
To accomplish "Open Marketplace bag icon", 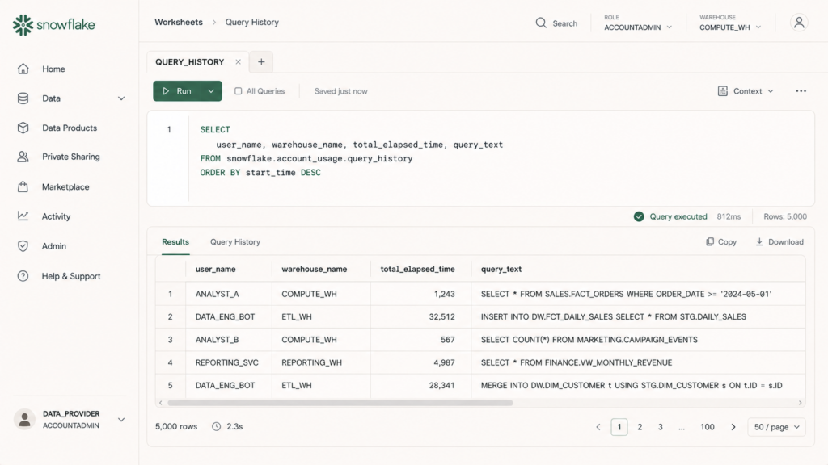I will click(x=23, y=186).
